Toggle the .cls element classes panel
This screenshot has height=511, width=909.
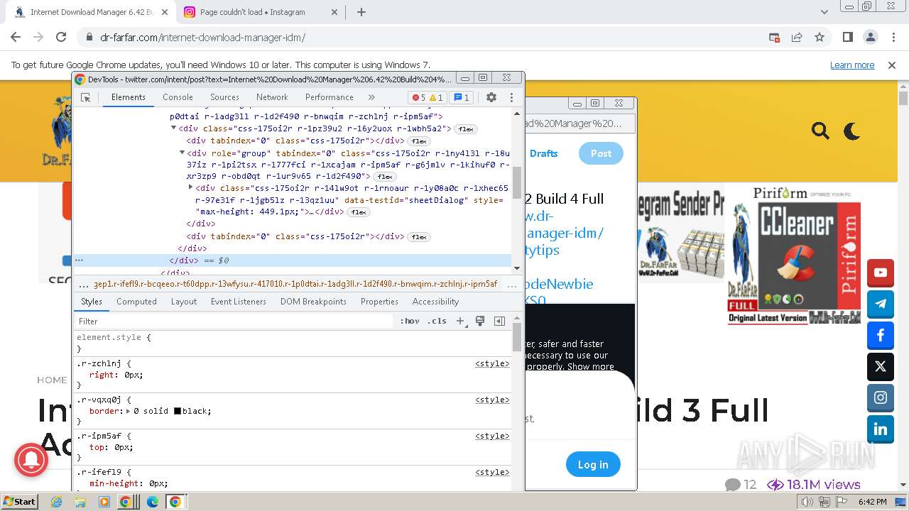point(437,322)
